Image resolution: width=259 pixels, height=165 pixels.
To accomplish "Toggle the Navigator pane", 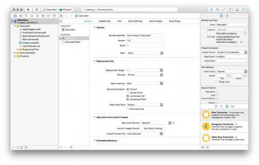I will coord(231,10).
